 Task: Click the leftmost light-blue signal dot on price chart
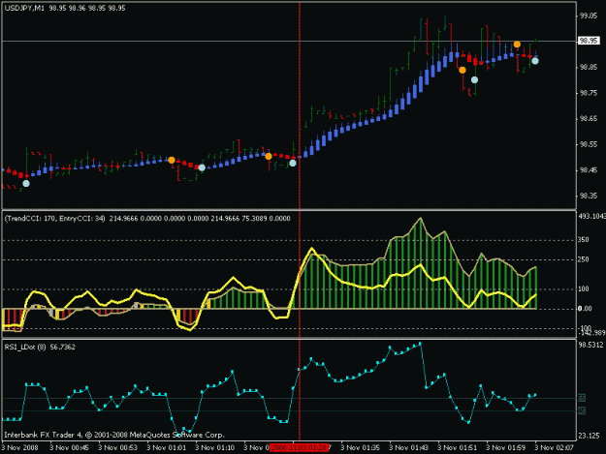26,184
